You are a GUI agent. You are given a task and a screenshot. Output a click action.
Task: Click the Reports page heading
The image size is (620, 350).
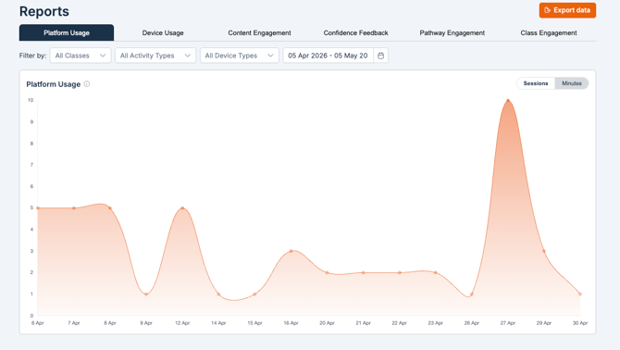pos(44,11)
